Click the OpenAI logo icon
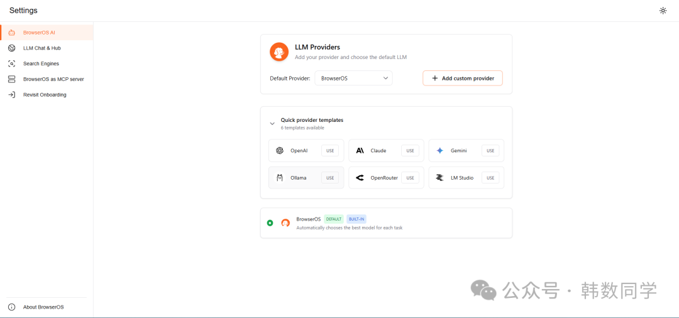679x318 pixels. coord(279,151)
